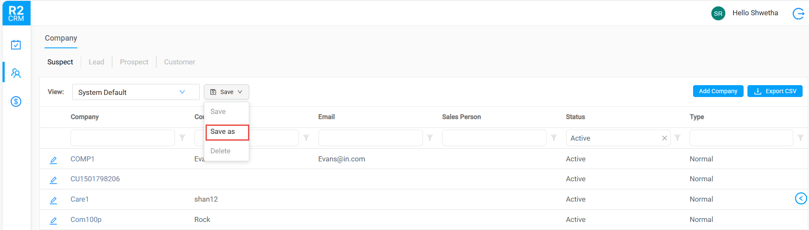809x230 pixels.
Task: Edit the COMP1 company row
Action: pyautogui.click(x=54, y=160)
